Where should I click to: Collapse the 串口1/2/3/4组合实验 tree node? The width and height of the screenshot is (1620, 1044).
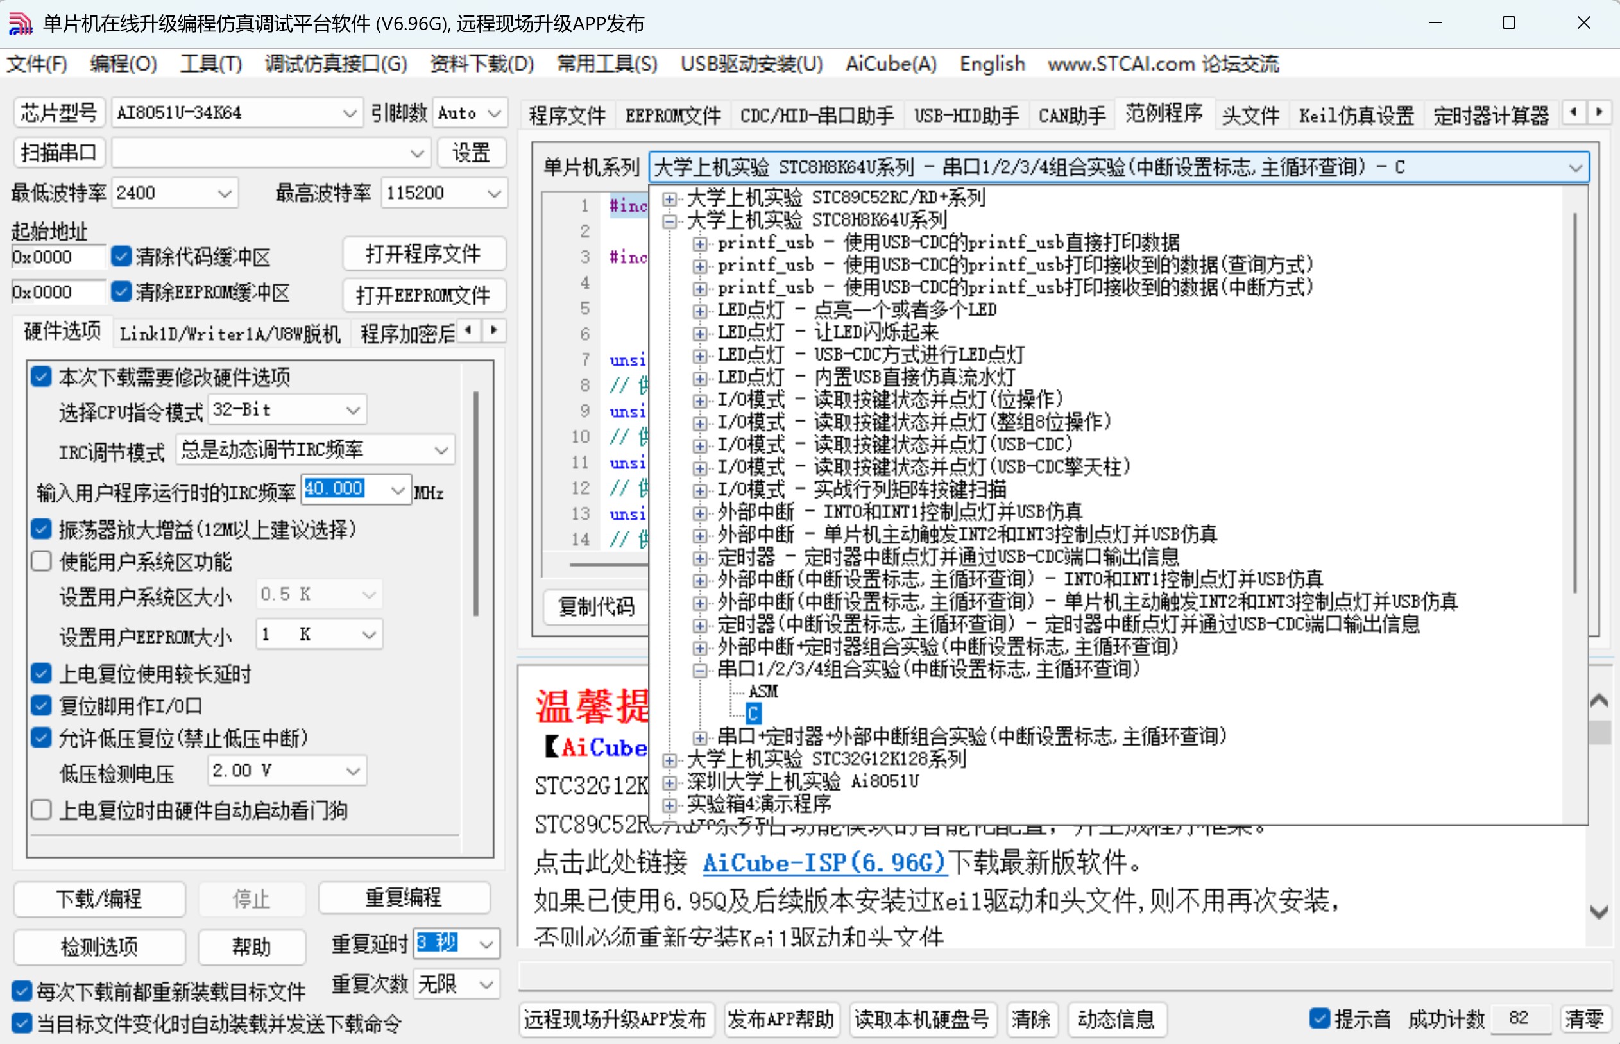click(x=699, y=670)
